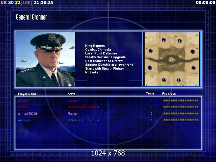This screenshot has width=216, height=162.
Task: Select the 'No tanks' line
Action: tap(92, 72)
